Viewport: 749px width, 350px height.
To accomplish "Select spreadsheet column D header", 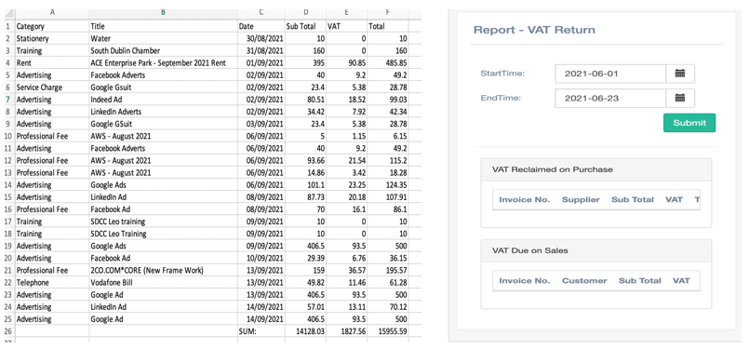I will (x=305, y=13).
